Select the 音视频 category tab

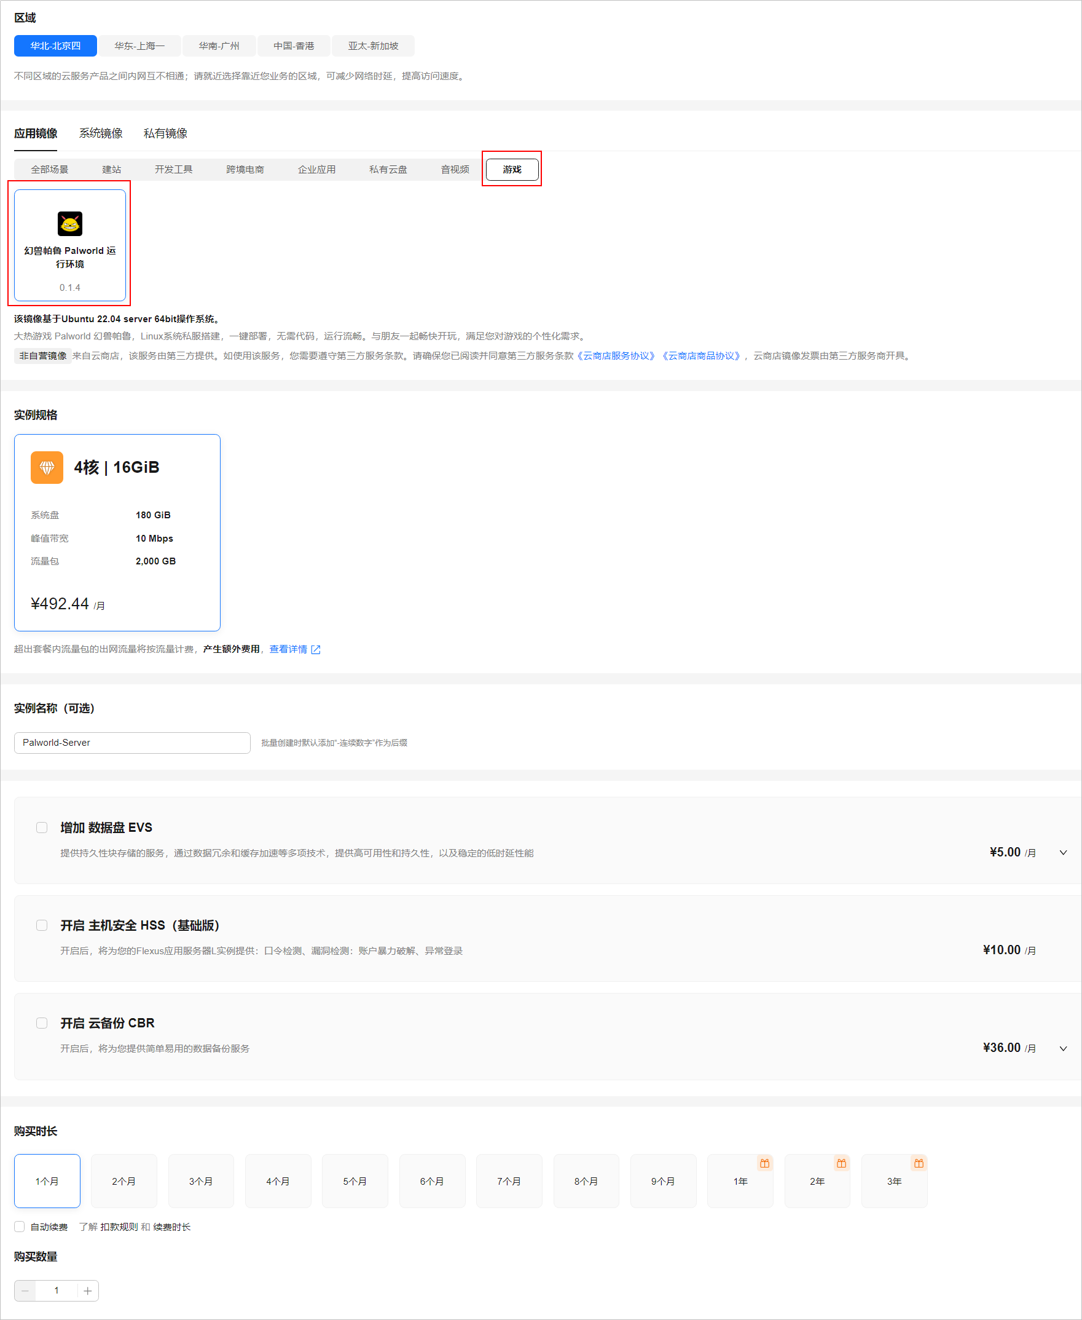coord(455,170)
